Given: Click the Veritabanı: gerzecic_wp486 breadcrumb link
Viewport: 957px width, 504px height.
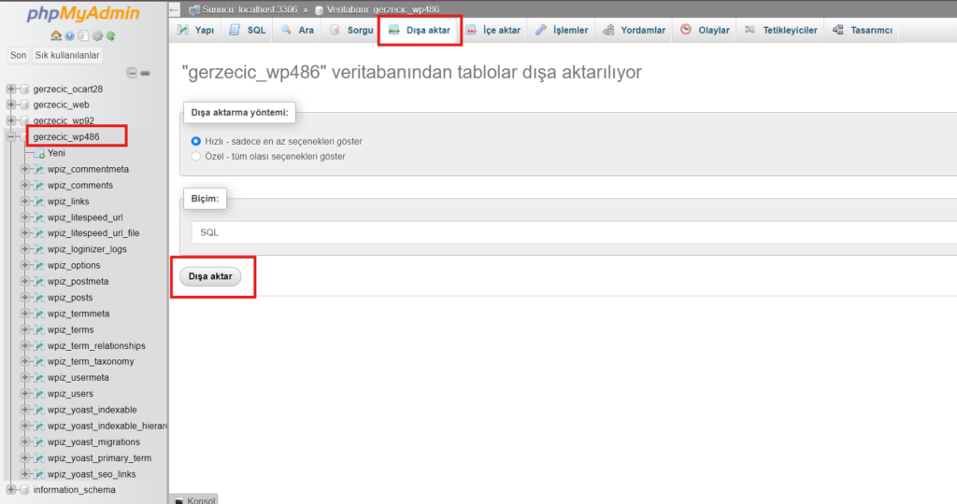Looking at the screenshot, I should click(x=382, y=9).
